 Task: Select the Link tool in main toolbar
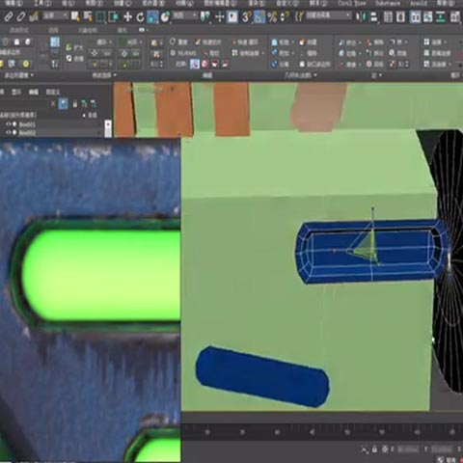click(x=9, y=16)
